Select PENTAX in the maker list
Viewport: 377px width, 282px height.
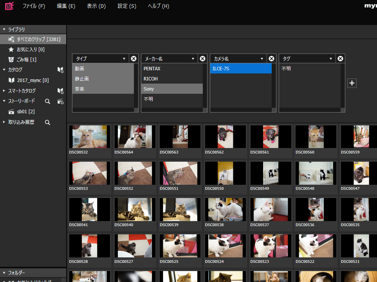(x=172, y=69)
